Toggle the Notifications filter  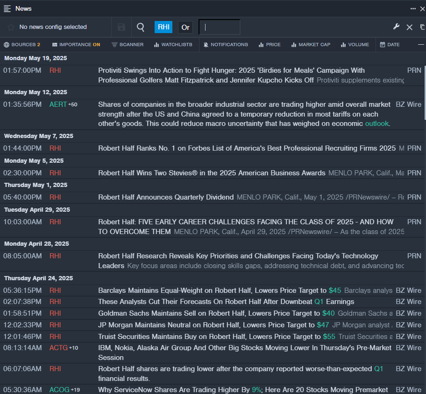(226, 44)
